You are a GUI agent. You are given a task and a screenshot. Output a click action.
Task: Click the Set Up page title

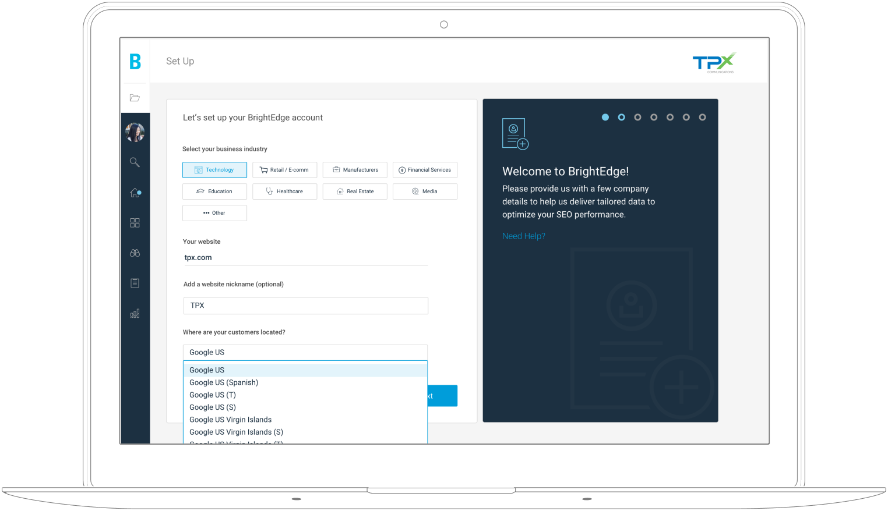(x=180, y=61)
